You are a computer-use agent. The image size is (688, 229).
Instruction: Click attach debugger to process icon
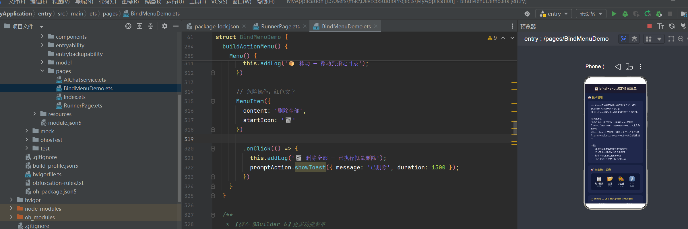coord(659,14)
